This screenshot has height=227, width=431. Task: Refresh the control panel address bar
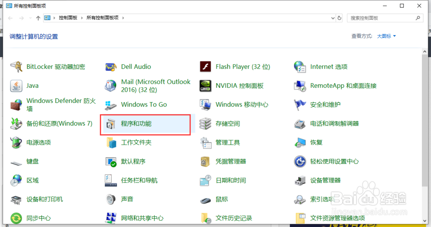(340, 18)
